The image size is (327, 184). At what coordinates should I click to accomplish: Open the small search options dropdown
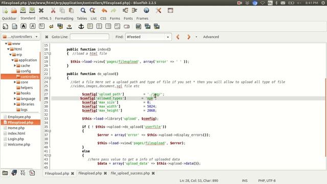(x=196, y=37)
